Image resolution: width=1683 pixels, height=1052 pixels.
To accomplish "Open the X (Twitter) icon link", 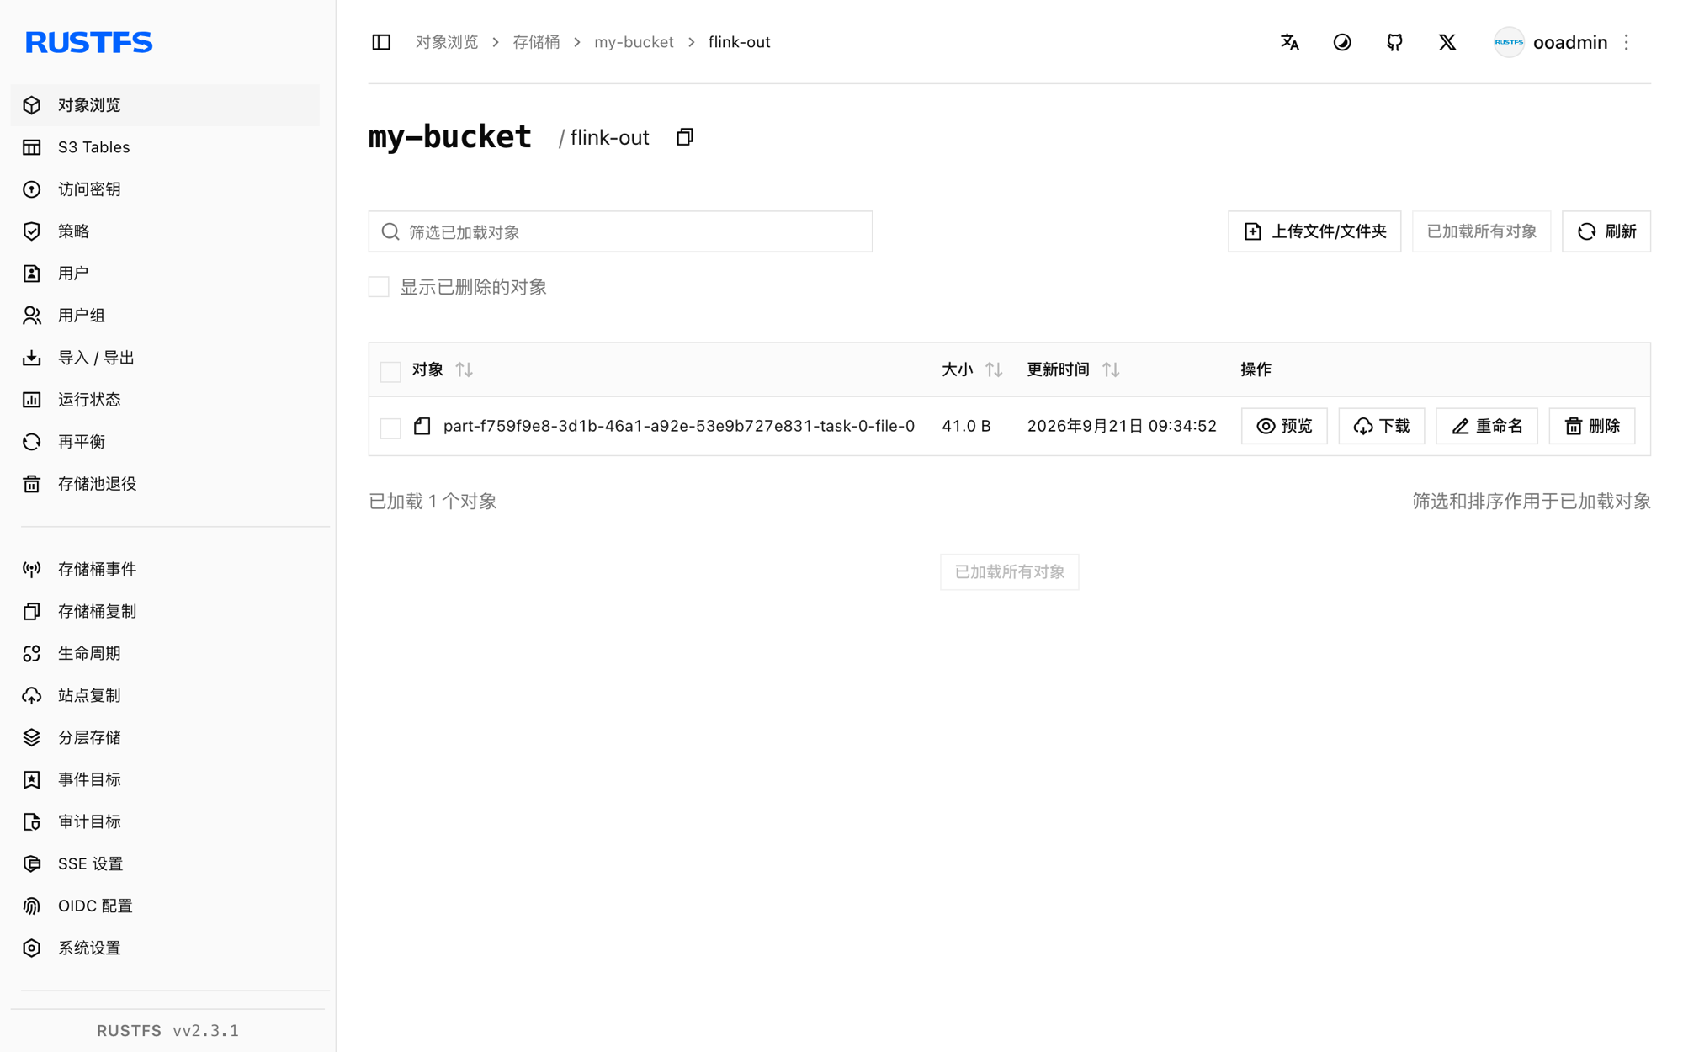I will point(1447,42).
